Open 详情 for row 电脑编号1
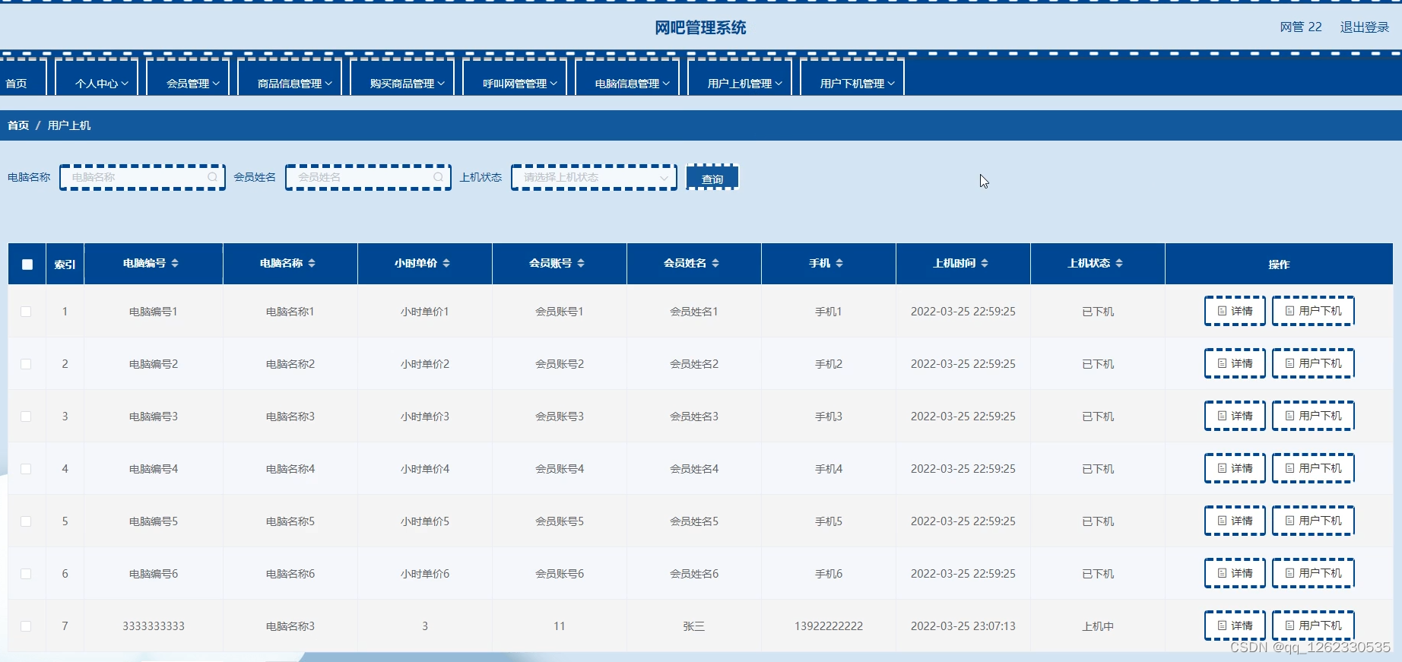 point(1235,311)
